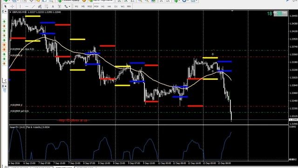
Task: Toggle the Auto Trading button
Action: click(101, 1)
